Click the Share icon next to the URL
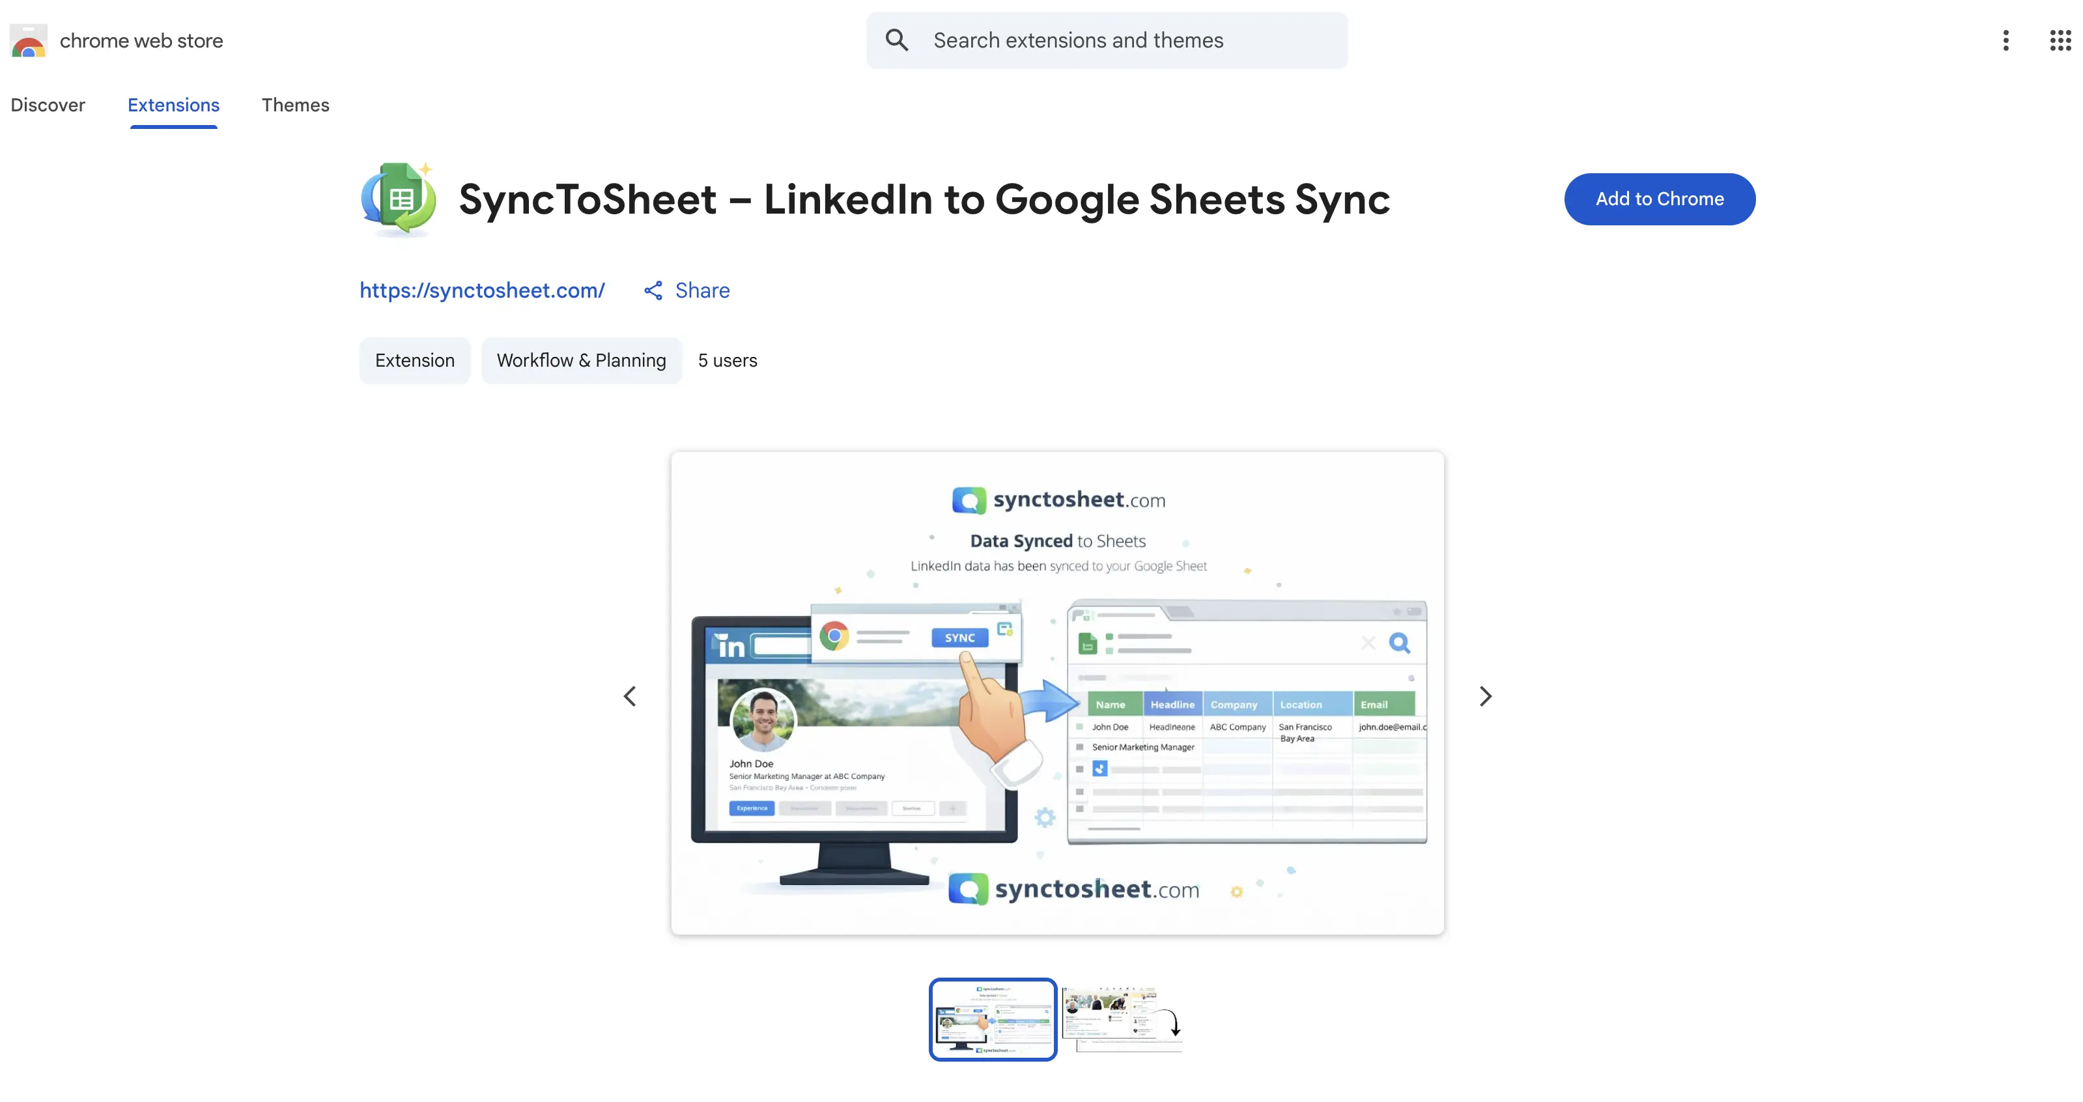Screen dimensions: 2083x1102 pyautogui.click(x=653, y=289)
